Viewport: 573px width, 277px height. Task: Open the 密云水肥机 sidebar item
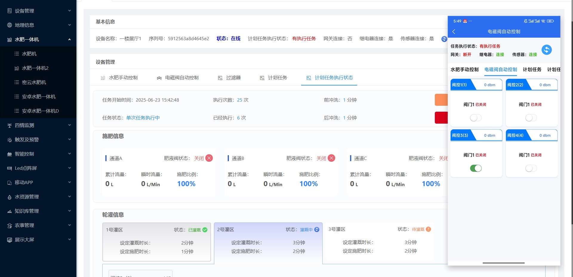tap(34, 82)
